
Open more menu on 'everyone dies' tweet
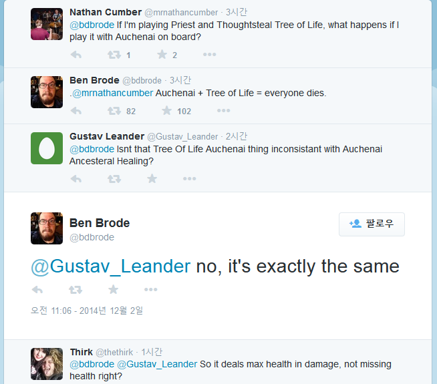tap(223, 111)
